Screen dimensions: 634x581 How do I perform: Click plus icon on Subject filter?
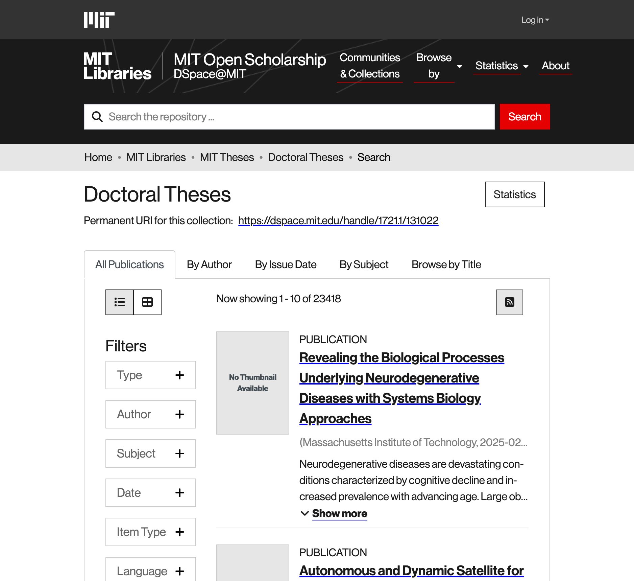click(x=180, y=453)
